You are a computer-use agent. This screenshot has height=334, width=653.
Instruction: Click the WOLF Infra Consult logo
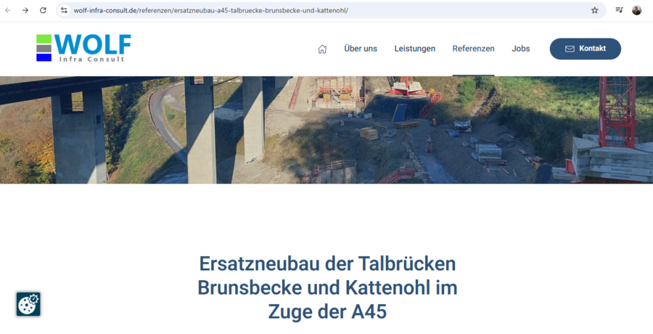[x=83, y=48]
